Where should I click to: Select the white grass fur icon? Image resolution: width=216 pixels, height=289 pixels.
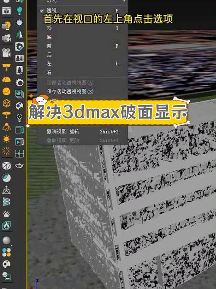(x=6, y=214)
